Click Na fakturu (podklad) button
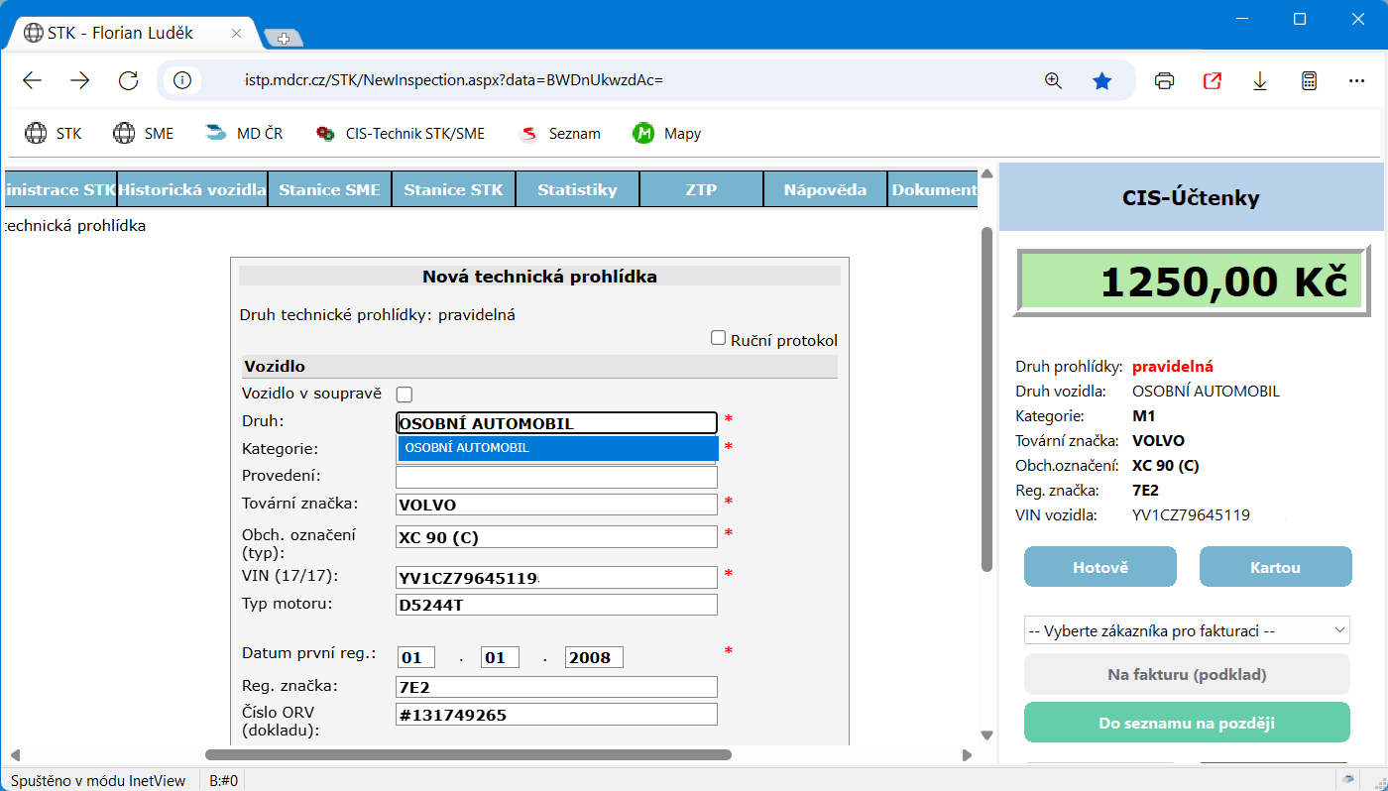Screen dimensions: 1388x791 point(1187,674)
